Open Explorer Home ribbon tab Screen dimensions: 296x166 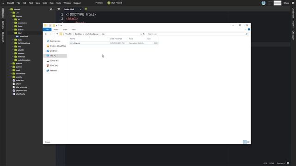pos(56,30)
